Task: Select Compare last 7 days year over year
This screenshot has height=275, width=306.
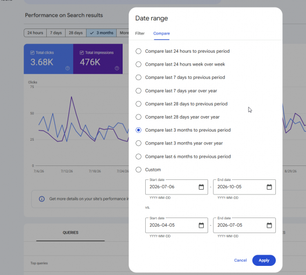Action: [x=138, y=91]
